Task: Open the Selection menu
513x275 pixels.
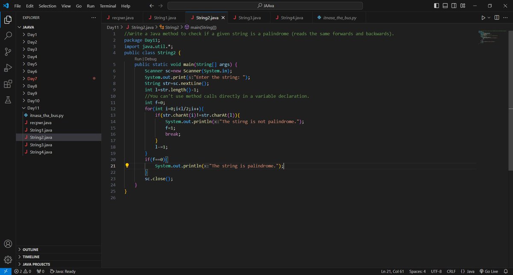Action: [x=47, y=6]
